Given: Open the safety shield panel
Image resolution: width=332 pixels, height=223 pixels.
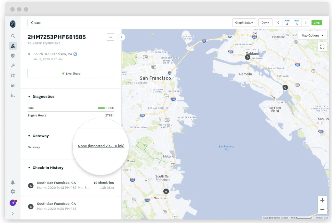Looking at the screenshot, I should (13, 56).
